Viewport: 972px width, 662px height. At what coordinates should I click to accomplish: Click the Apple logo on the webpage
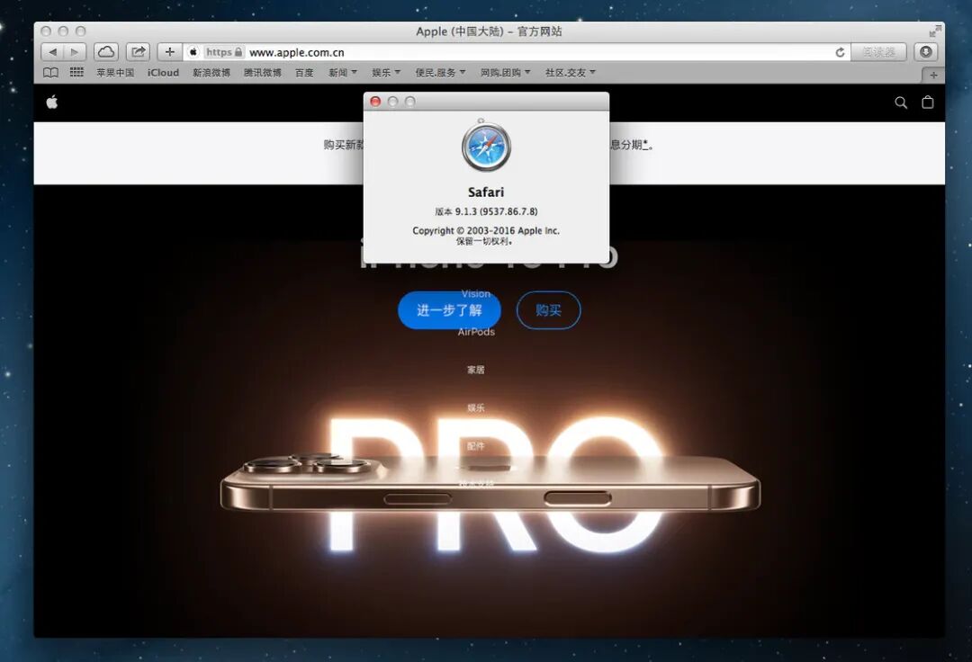pos(52,103)
